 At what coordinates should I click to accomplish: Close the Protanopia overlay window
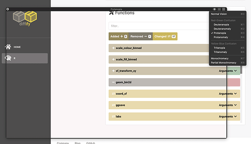[8, 9]
